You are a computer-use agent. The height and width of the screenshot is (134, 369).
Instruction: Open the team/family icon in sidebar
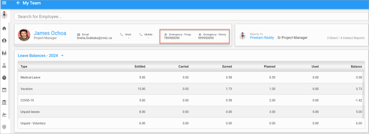[4, 53]
